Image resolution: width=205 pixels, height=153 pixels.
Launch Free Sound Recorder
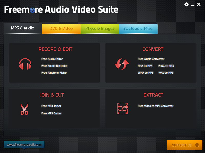pos(54,66)
